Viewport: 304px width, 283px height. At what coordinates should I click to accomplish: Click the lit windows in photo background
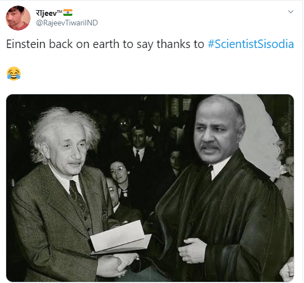(181, 106)
